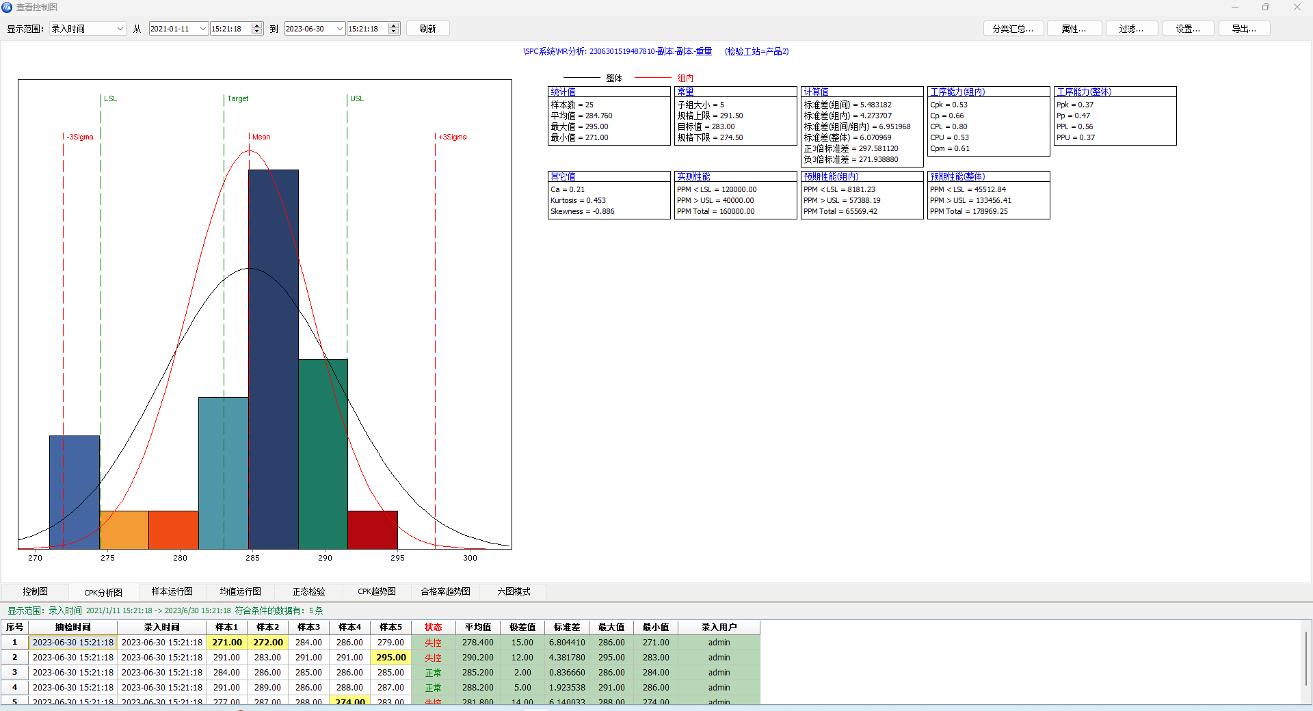This screenshot has width=1313, height=711.
Task: Click highlighted cell 271.00 in row 1
Action: pos(226,642)
